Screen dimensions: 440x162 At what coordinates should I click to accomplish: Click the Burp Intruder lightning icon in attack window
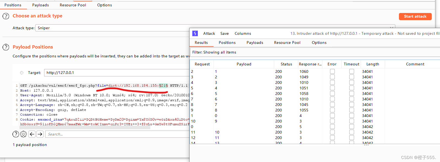point(195,33)
